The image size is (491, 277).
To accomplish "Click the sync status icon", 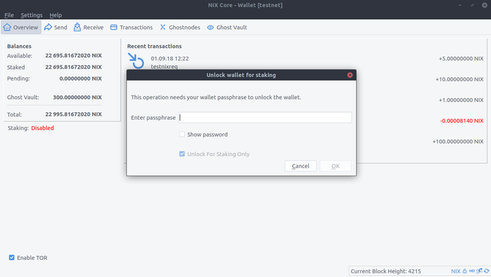I will 487,271.
